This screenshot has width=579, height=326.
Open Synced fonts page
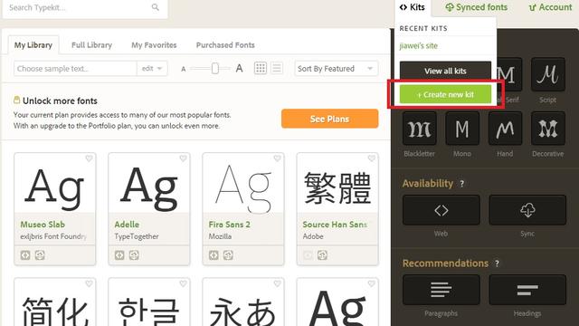point(477,7)
